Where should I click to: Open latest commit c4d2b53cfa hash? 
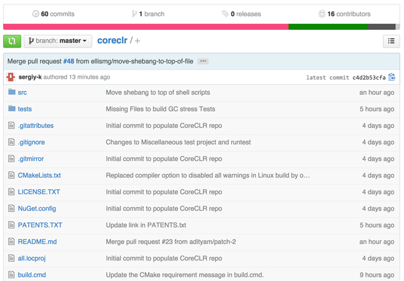369,77
